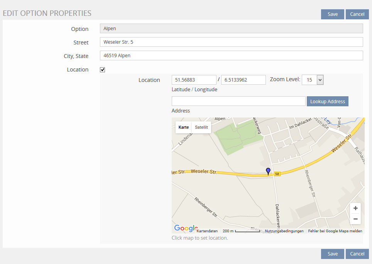372x264 pixels.
Task: Click the blue location pin marker on map
Action: click(x=268, y=171)
